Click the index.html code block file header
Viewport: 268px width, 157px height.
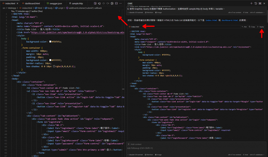point(134,27)
